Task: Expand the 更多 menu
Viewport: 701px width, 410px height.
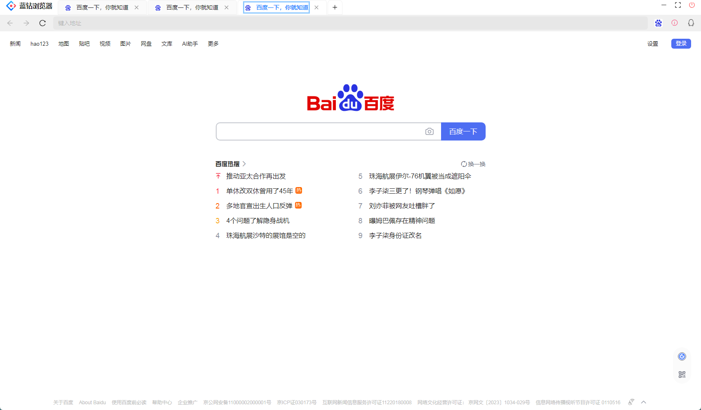Action: click(213, 44)
